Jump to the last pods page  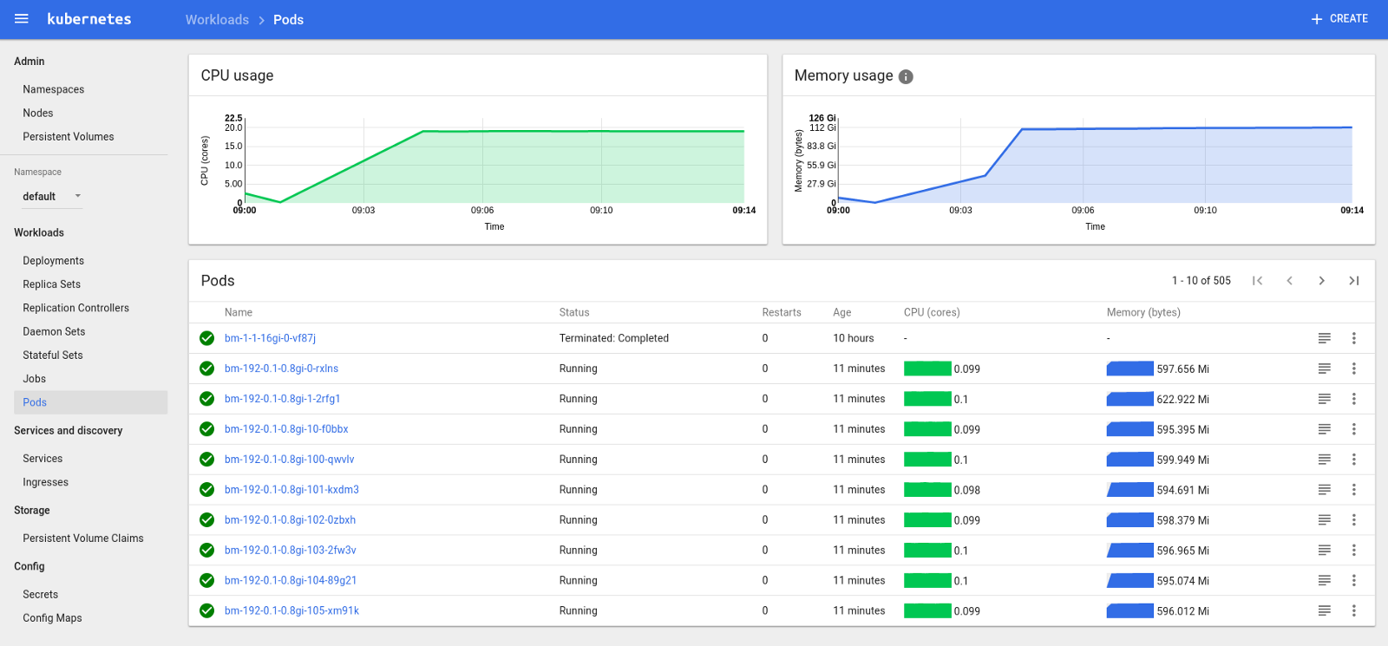[1353, 281]
